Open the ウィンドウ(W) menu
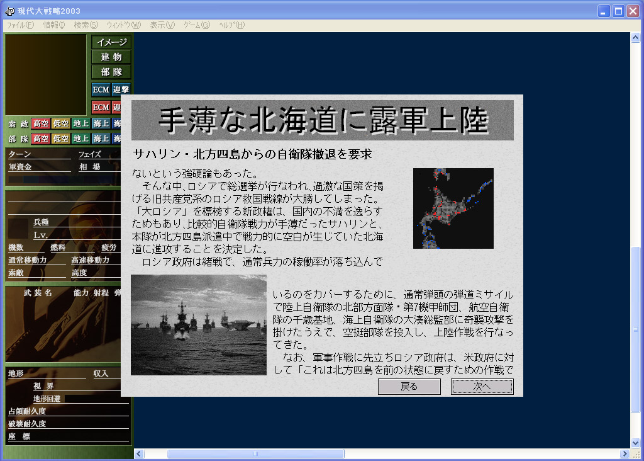This screenshot has width=644, height=461. point(124,25)
